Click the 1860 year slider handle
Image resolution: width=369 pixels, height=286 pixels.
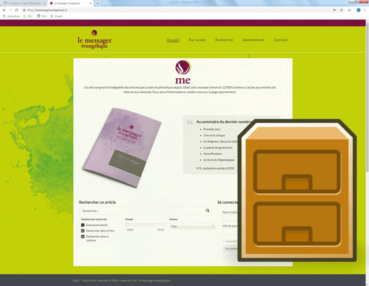[127, 224]
